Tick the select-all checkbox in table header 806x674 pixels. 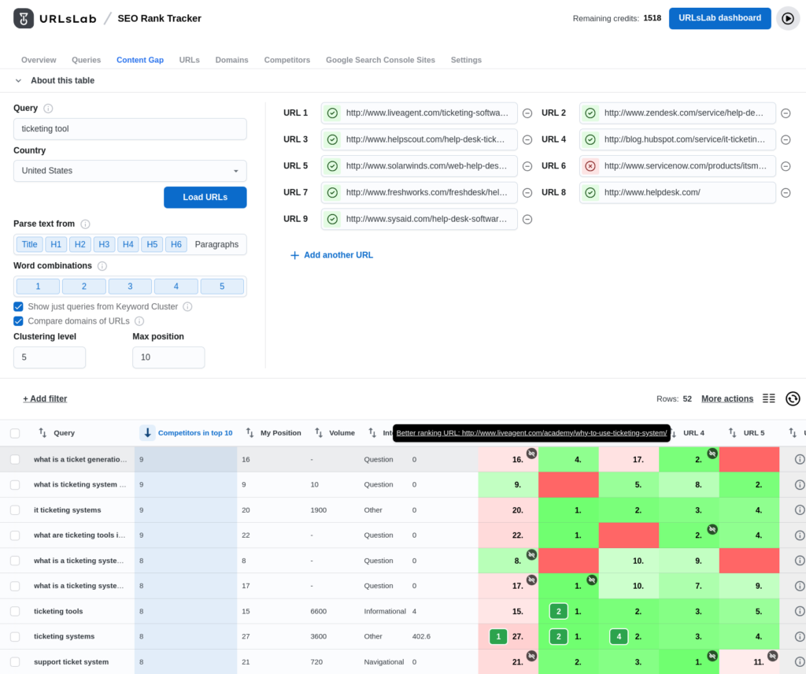coord(15,433)
